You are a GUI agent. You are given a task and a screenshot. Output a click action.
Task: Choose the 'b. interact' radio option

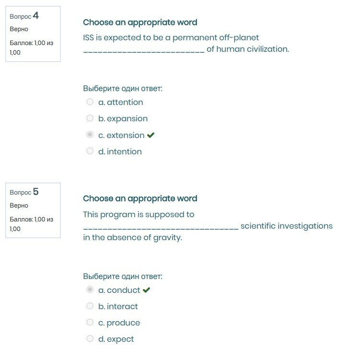90,306
